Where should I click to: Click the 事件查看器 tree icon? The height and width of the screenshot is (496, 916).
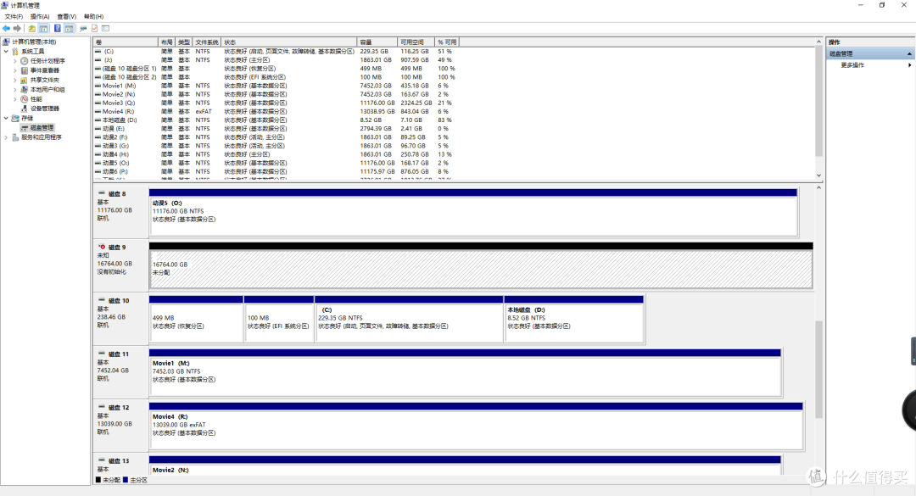coord(25,70)
